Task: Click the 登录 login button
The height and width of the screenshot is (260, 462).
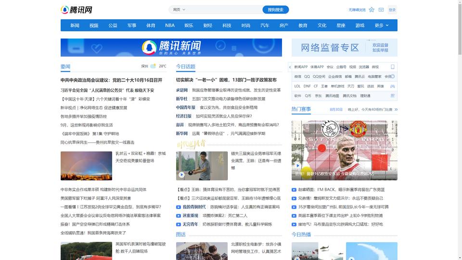Action: pyautogui.click(x=392, y=10)
